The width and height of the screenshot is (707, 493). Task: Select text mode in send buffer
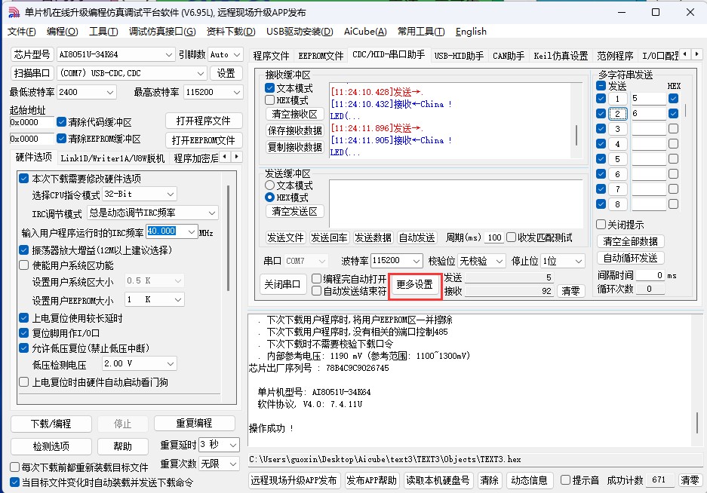269,185
